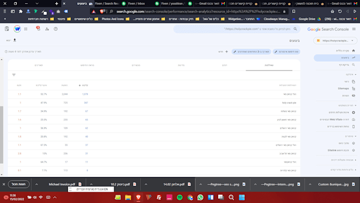The image size is (360, 203).
Task: Reload the page with refresh icon
Action: (x=340, y=11)
